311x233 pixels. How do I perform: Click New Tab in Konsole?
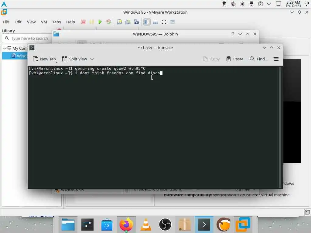44,59
